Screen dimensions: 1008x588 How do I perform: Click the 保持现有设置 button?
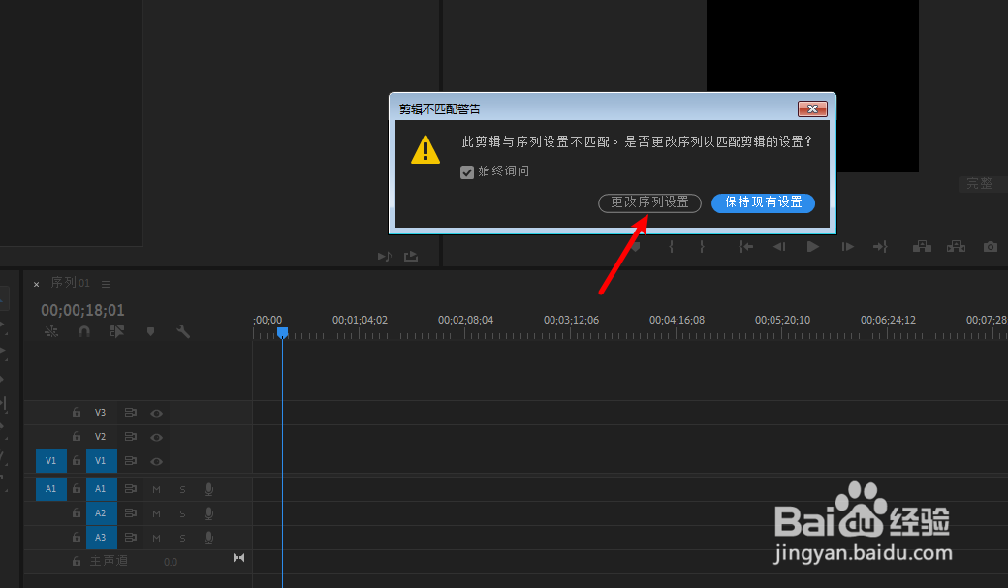tap(763, 203)
